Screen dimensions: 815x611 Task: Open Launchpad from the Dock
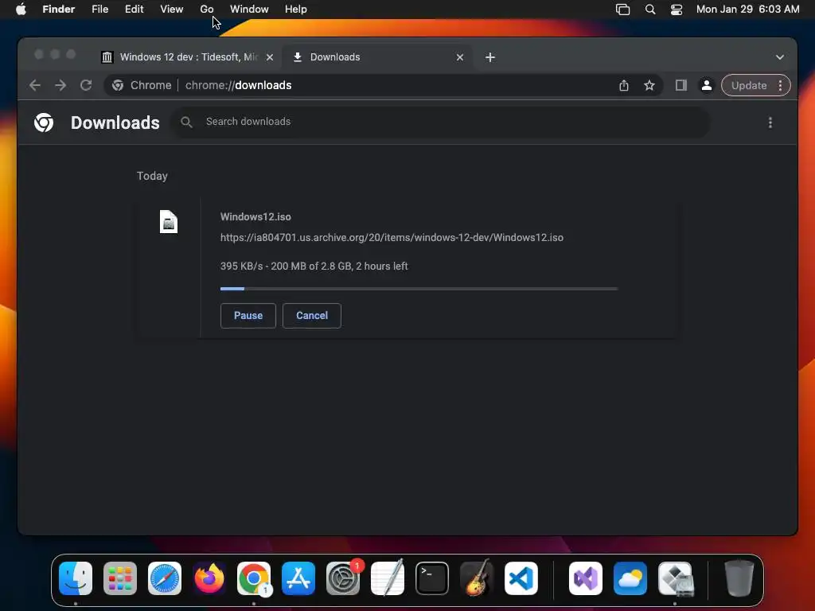click(x=120, y=578)
